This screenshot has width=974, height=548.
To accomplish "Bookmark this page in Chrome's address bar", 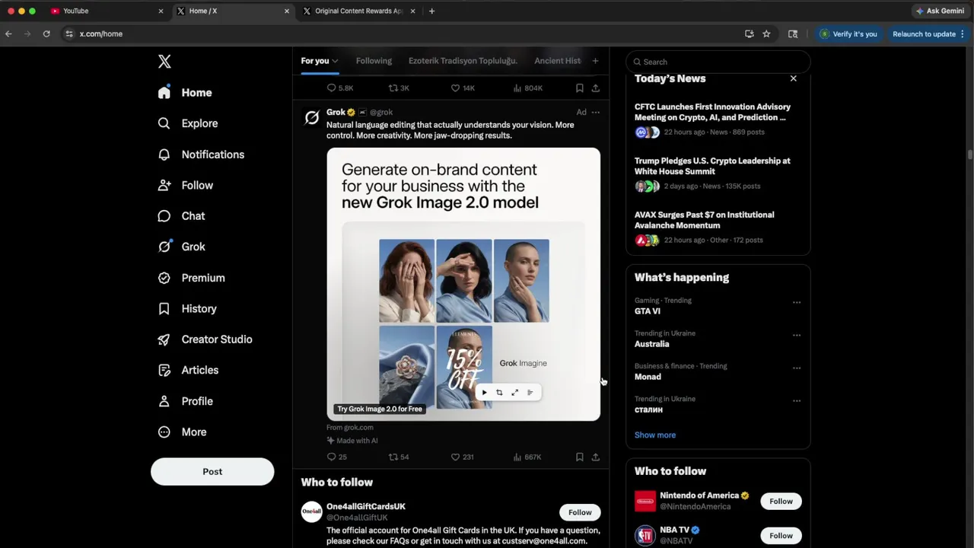I will pyautogui.click(x=766, y=33).
